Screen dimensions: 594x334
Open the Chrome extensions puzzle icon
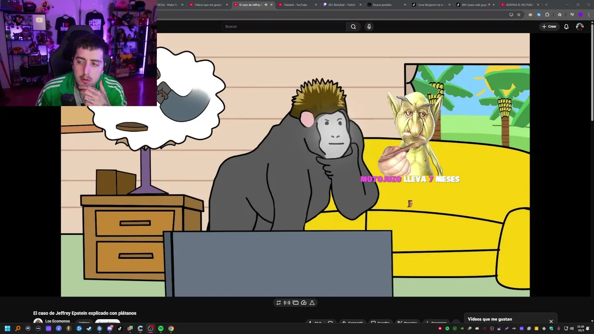pyautogui.click(x=547, y=14)
